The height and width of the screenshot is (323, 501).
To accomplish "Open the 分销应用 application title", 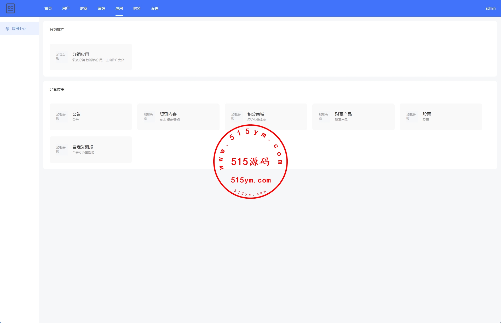I will pyautogui.click(x=81, y=54).
